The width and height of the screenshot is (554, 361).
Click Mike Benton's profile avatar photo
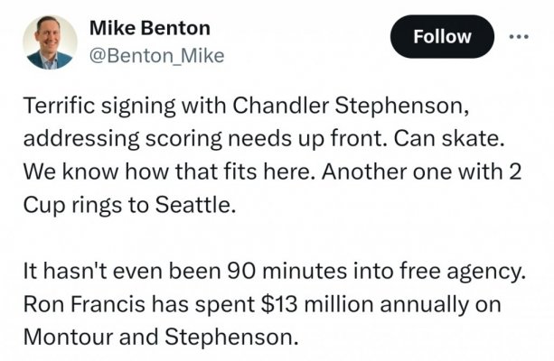coord(50,42)
